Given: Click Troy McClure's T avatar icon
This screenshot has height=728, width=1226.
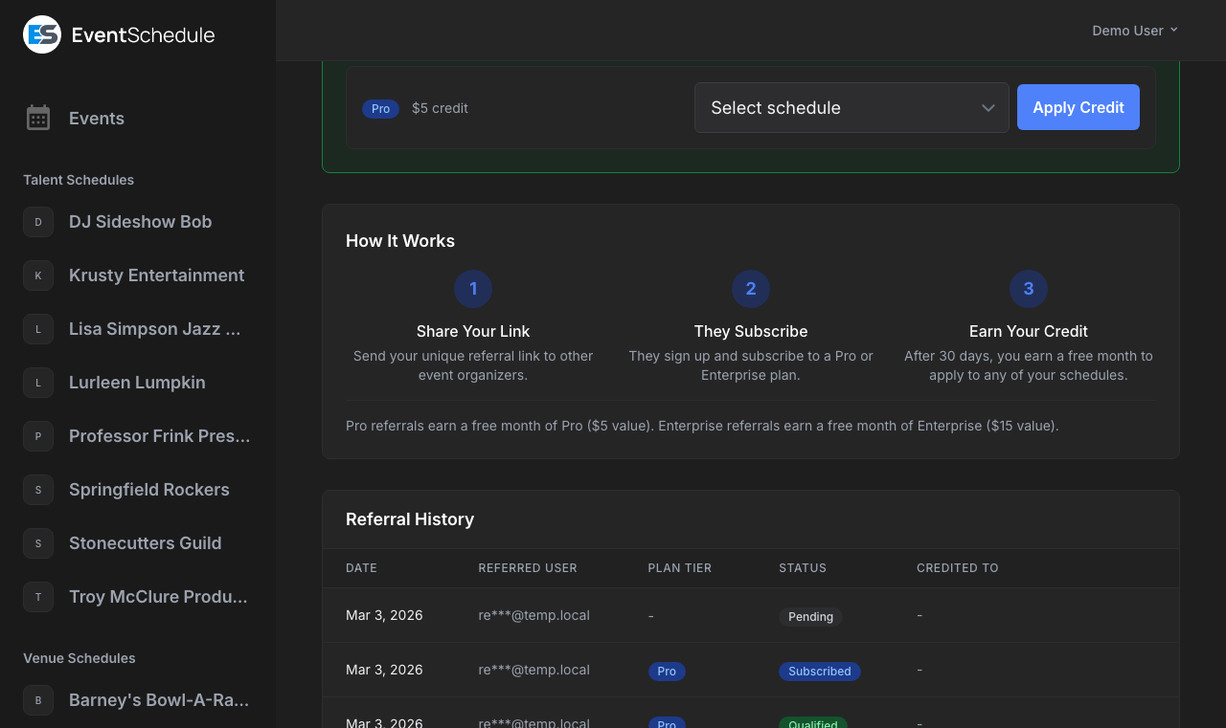Looking at the screenshot, I should pyautogui.click(x=37, y=597).
